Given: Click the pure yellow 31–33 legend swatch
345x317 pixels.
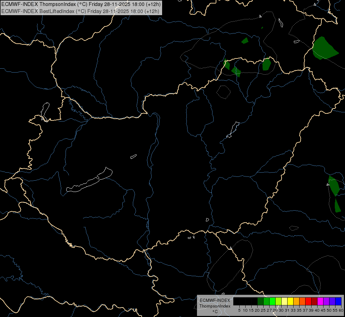Looking at the screenshot, I should 290,302.
